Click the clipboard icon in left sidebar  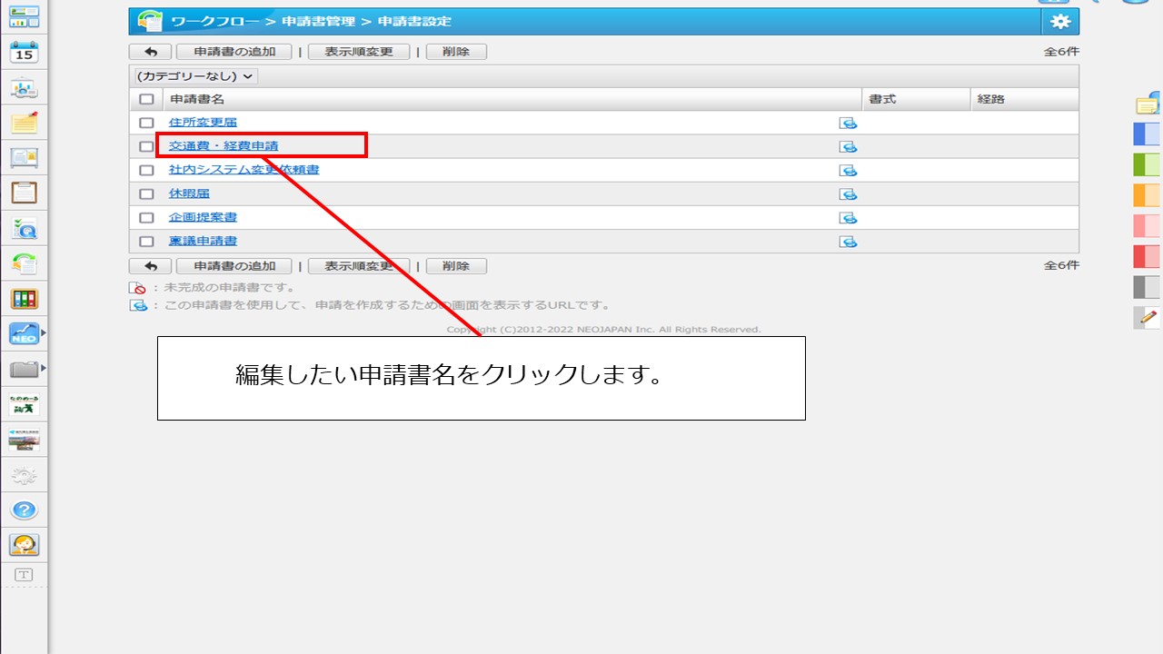[25, 193]
